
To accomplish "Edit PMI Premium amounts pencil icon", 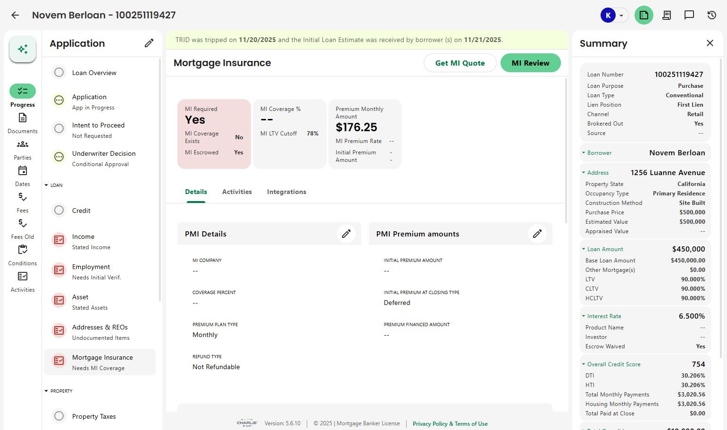I will click(537, 234).
